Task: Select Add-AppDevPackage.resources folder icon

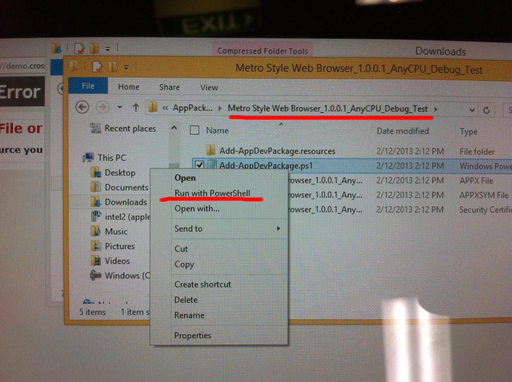Action: pyautogui.click(x=211, y=150)
